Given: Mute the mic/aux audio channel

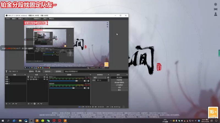Looking at the screenshot, I should pyautogui.click(x=85, y=81).
